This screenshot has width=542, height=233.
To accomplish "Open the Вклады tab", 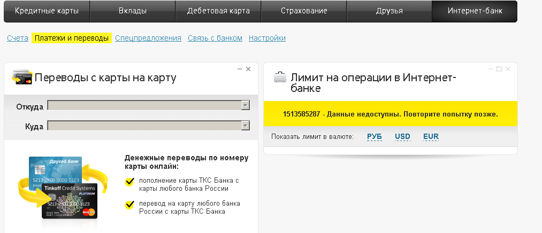I will (x=132, y=11).
